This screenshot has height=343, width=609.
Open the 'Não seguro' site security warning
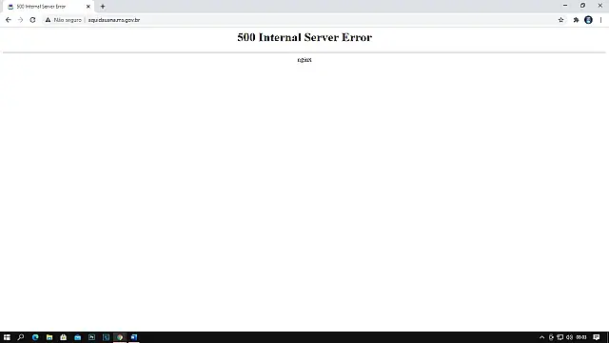pos(64,20)
